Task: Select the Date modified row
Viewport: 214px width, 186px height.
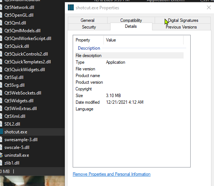Action: tap(129, 102)
